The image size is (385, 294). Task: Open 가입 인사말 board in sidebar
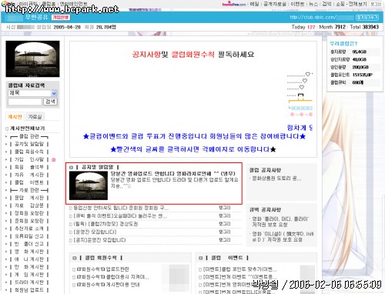pos(29,159)
